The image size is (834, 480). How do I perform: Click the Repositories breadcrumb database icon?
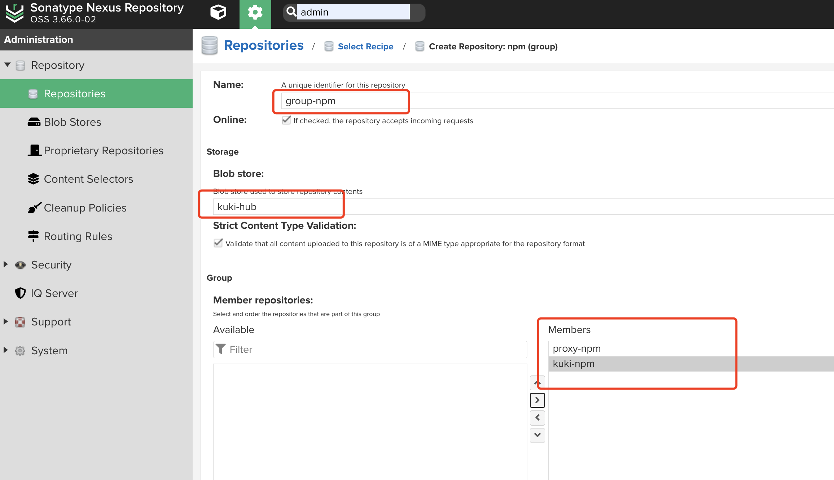tap(210, 45)
